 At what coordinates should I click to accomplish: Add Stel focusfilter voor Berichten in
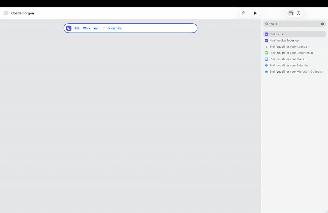pyautogui.click(x=294, y=53)
